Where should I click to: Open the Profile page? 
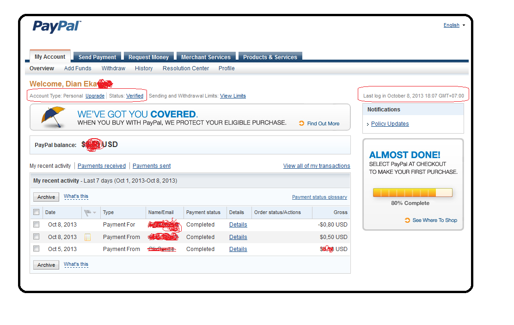point(226,68)
